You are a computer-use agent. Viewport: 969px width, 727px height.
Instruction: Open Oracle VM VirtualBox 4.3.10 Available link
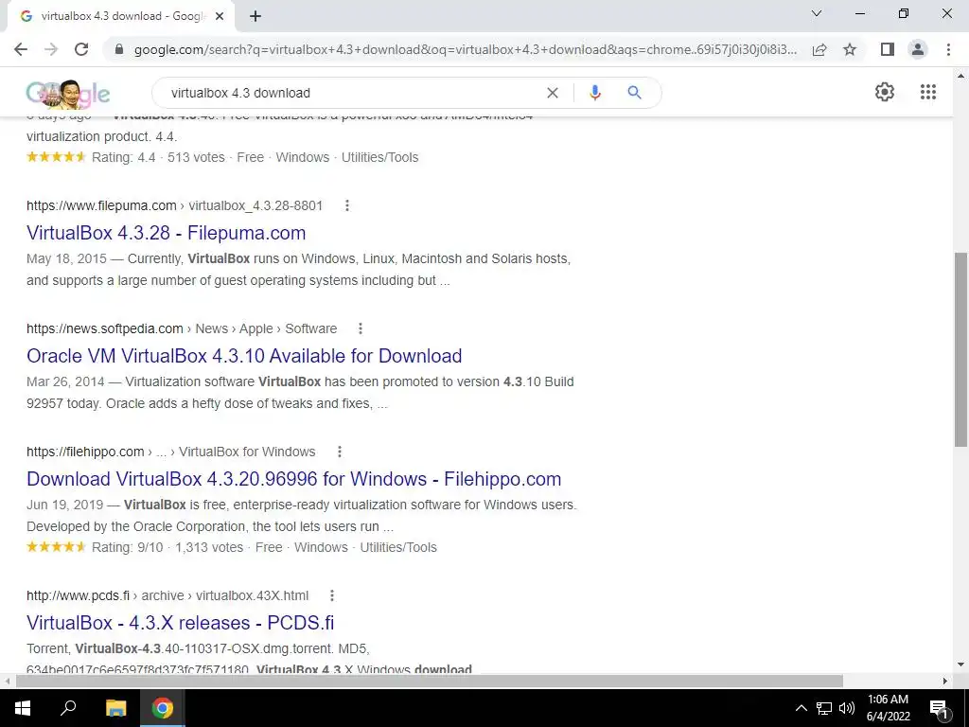(244, 356)
